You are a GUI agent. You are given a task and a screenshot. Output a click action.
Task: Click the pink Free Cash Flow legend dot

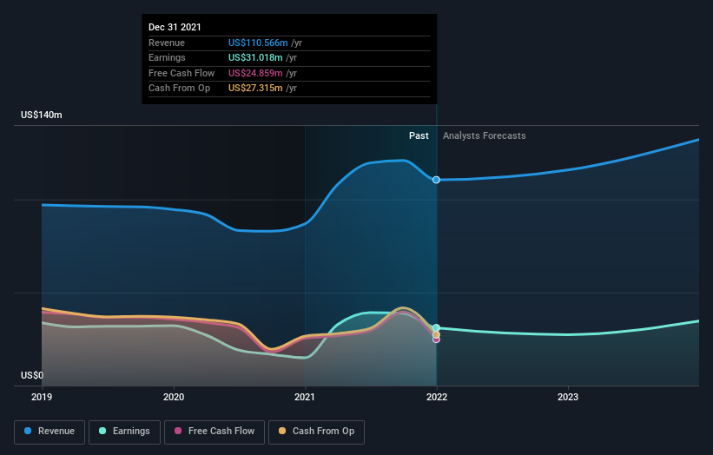pyautogui.click(x=178, y=431)
